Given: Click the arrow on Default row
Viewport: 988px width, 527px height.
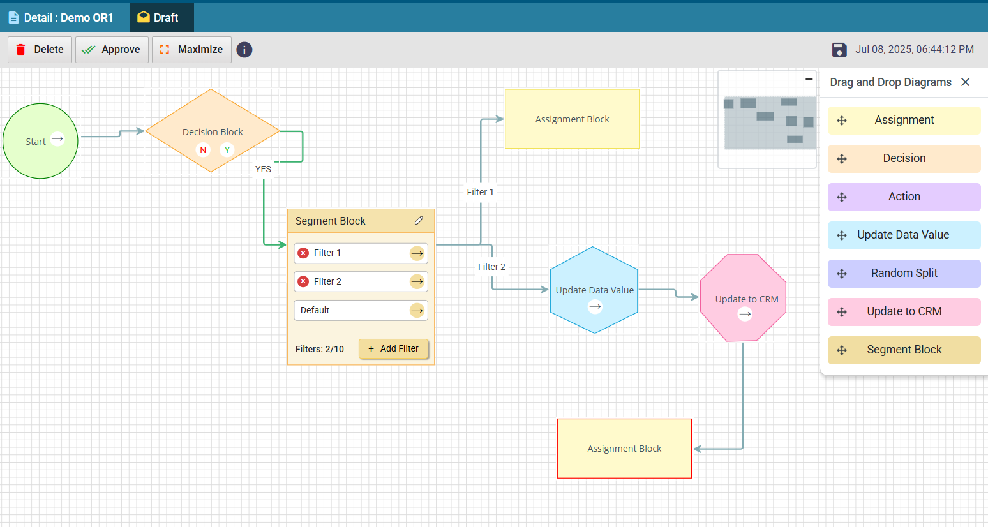Looking at the screenshot, I should (x=417, y=311).
